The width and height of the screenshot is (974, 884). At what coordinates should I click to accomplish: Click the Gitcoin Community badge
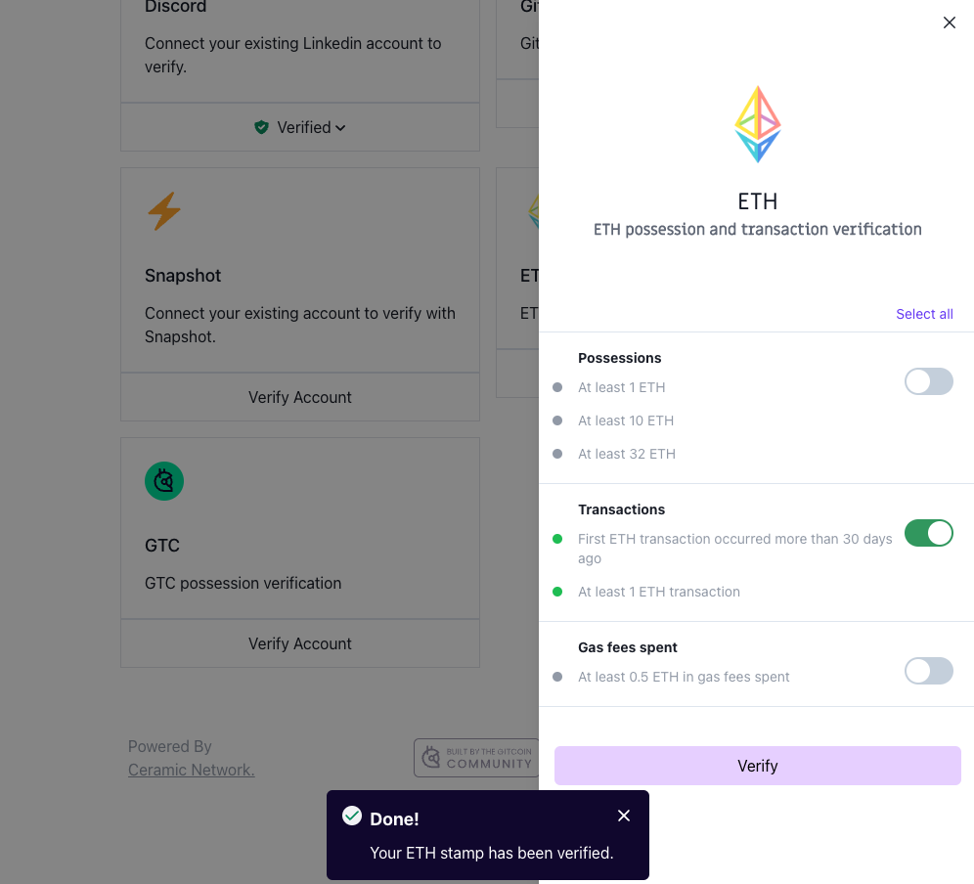click(x=476, y=758)
